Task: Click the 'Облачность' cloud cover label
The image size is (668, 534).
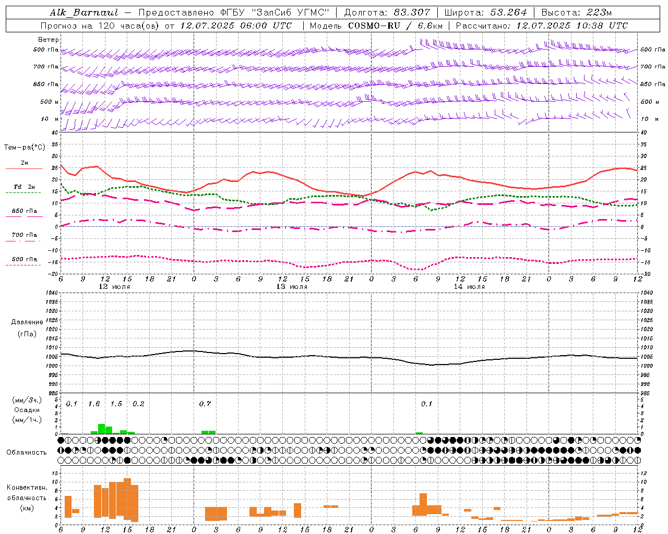Action: [x=27, y=453]
